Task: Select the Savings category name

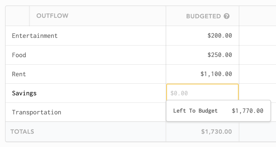Action: tap(24, 93)
